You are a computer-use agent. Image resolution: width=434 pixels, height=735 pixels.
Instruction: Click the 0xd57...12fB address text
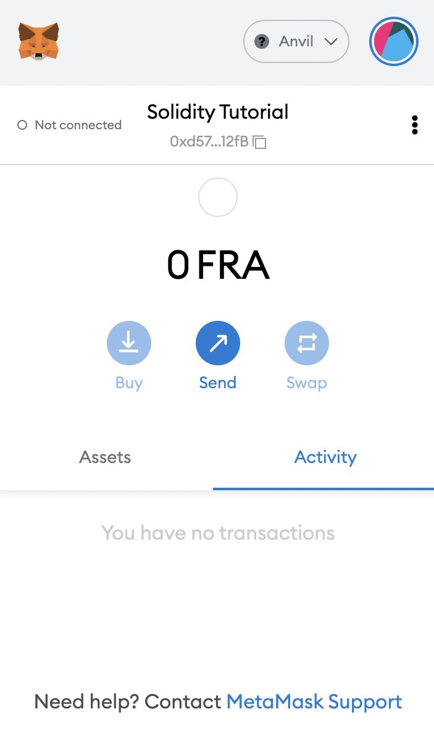pos(209,142)
